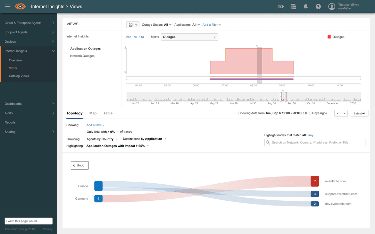Click the eye icon in header

[281, 7]
